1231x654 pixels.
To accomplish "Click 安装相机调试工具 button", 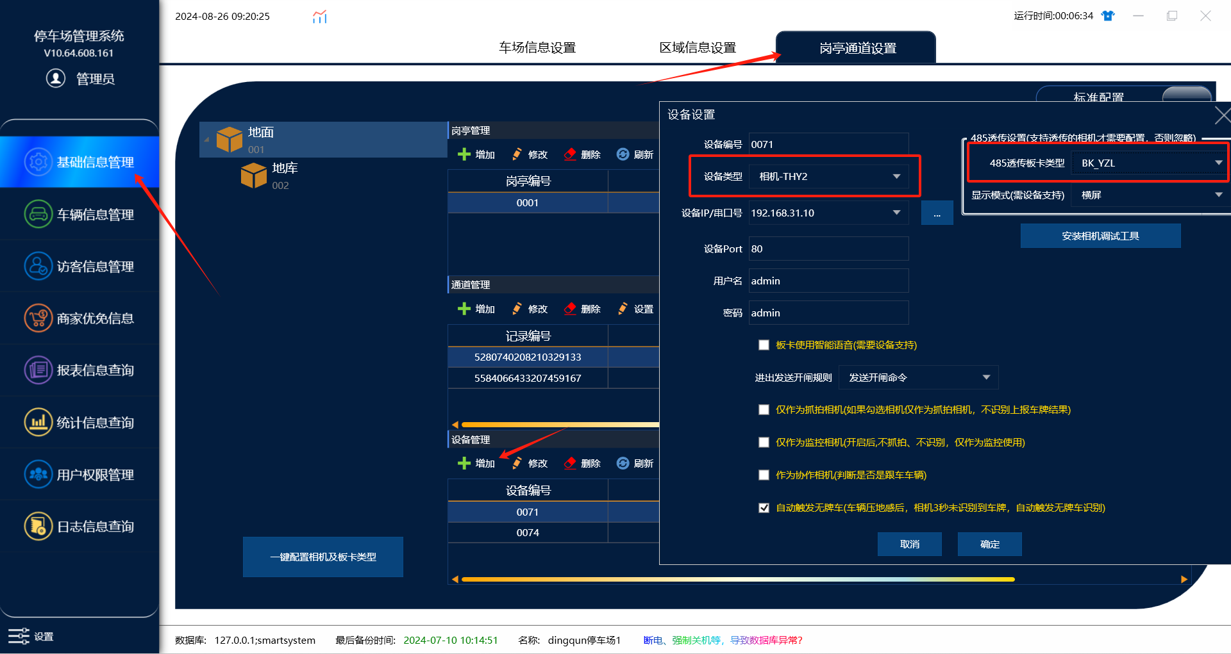I will [x=1100, y=236].
